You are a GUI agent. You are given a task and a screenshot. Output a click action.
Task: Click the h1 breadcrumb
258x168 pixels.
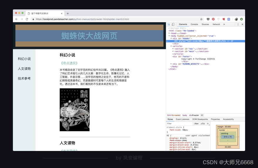pyautogui.click(x=202, y=115)
